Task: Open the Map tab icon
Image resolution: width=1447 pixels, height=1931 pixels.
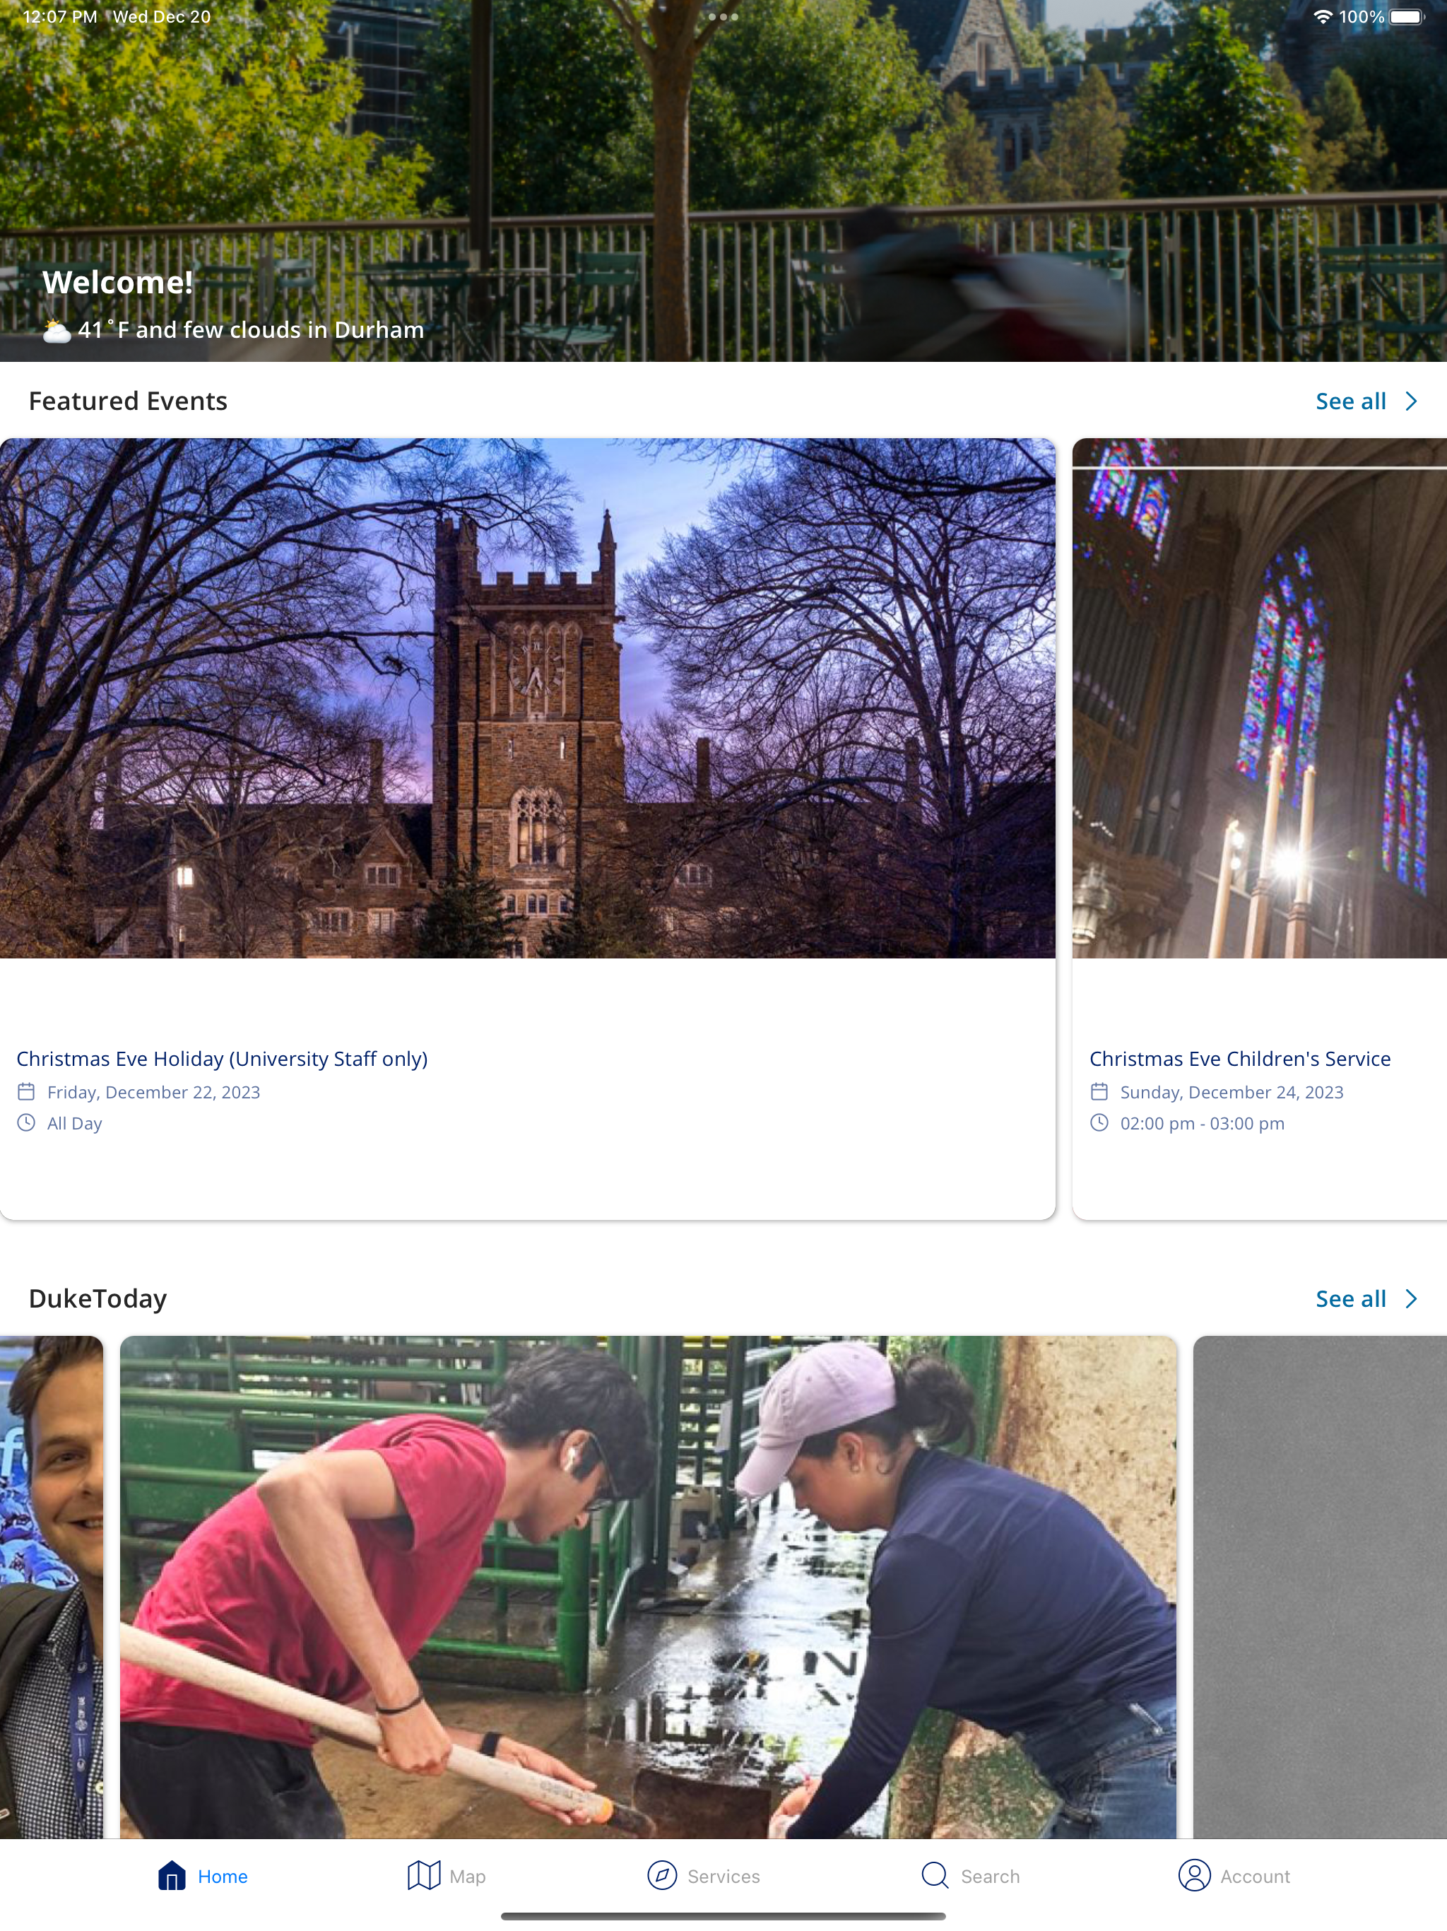Action: tap(424, 1875)
